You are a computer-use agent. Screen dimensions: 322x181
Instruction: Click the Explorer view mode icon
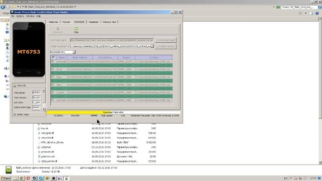pos(300,14)
